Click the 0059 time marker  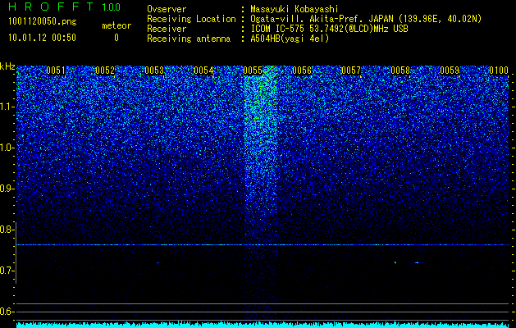tap(450, 71)
